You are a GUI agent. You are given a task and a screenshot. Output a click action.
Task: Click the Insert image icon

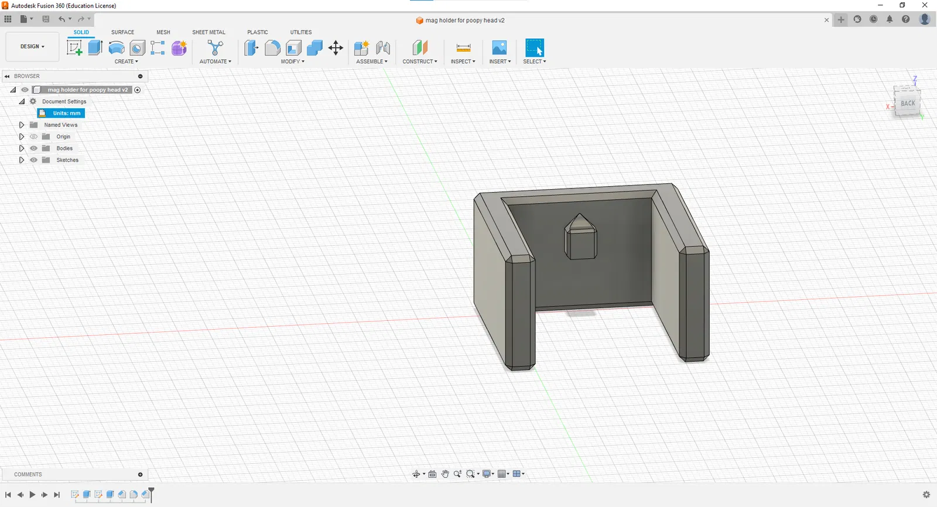(500, 47)
